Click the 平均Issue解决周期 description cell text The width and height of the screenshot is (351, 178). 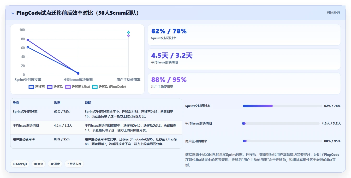[x=130, y=128]
